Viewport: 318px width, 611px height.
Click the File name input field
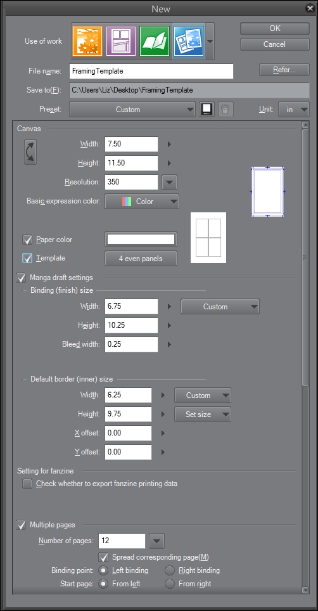click(x=151, y=72)
